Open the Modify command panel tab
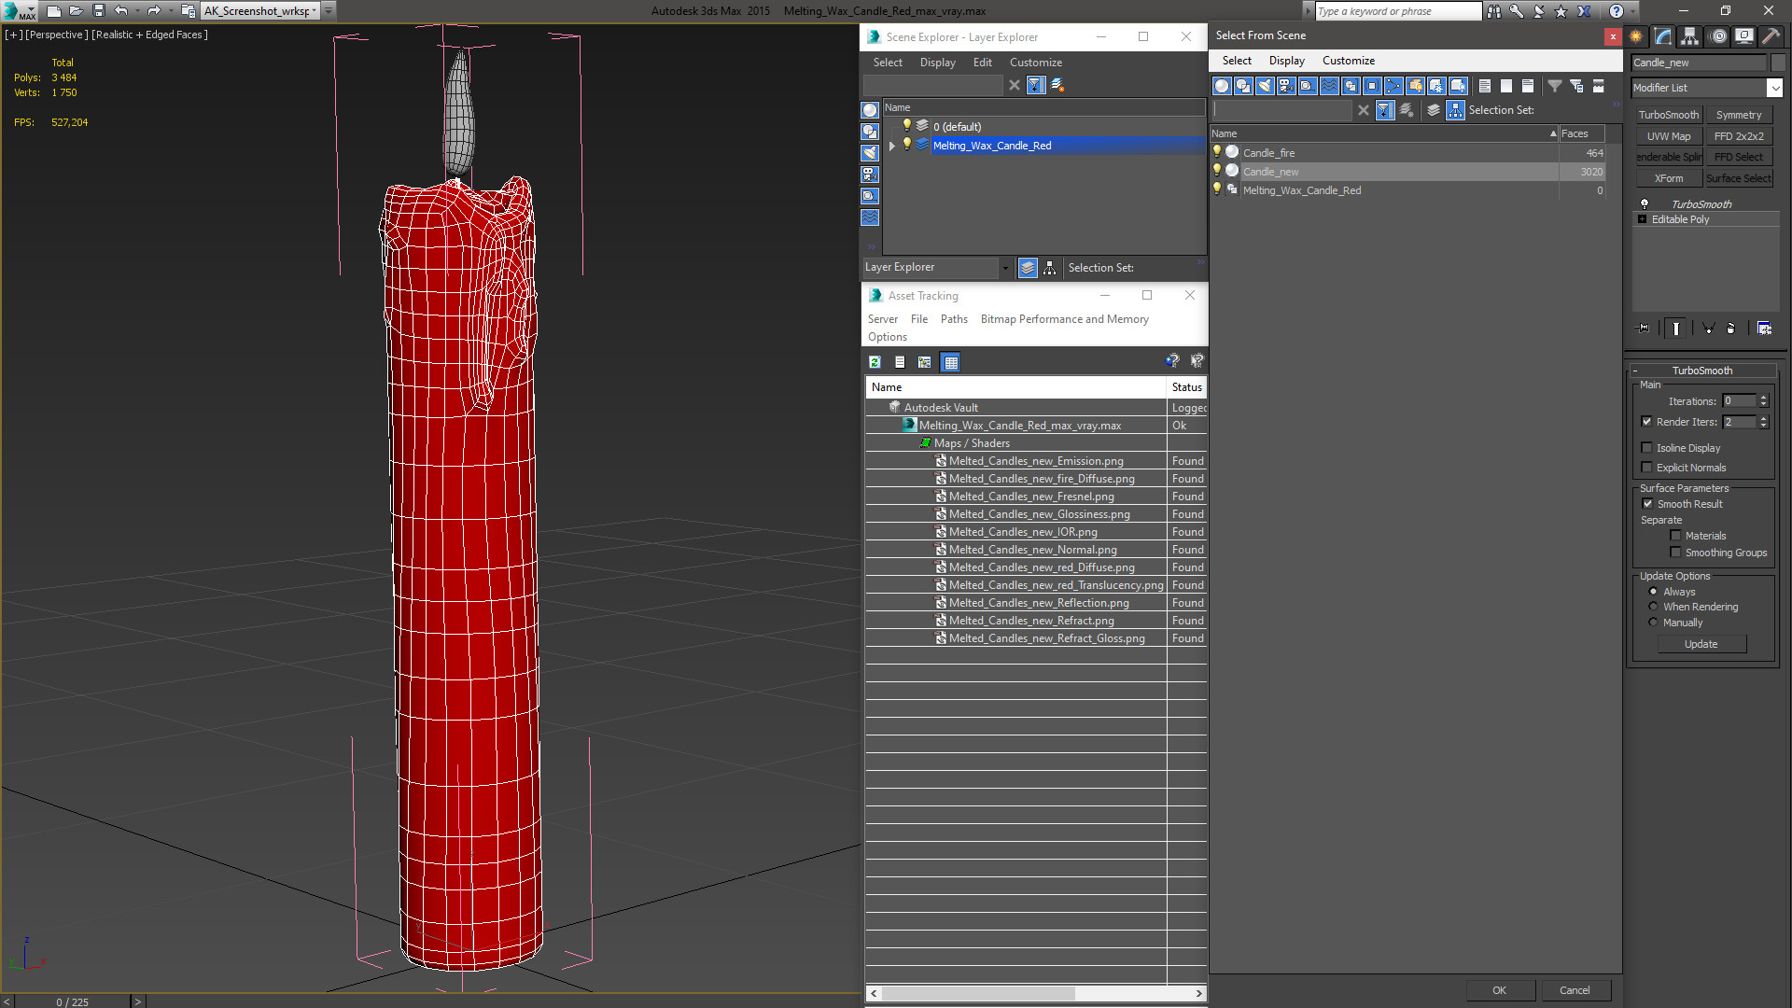Image resolution: width=1792 pixels, height=1008 pixels. [1663, 36]
